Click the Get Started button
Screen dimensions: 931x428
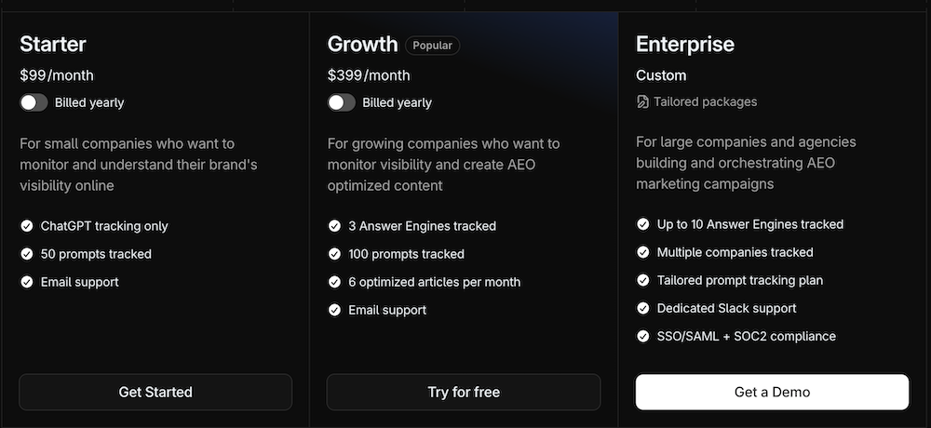[155, 392]
